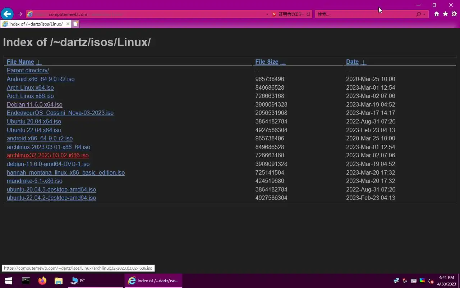Open the touch keyboard tray icon
460x288 pixels.
pyautogui.click(x=414, y=281)
